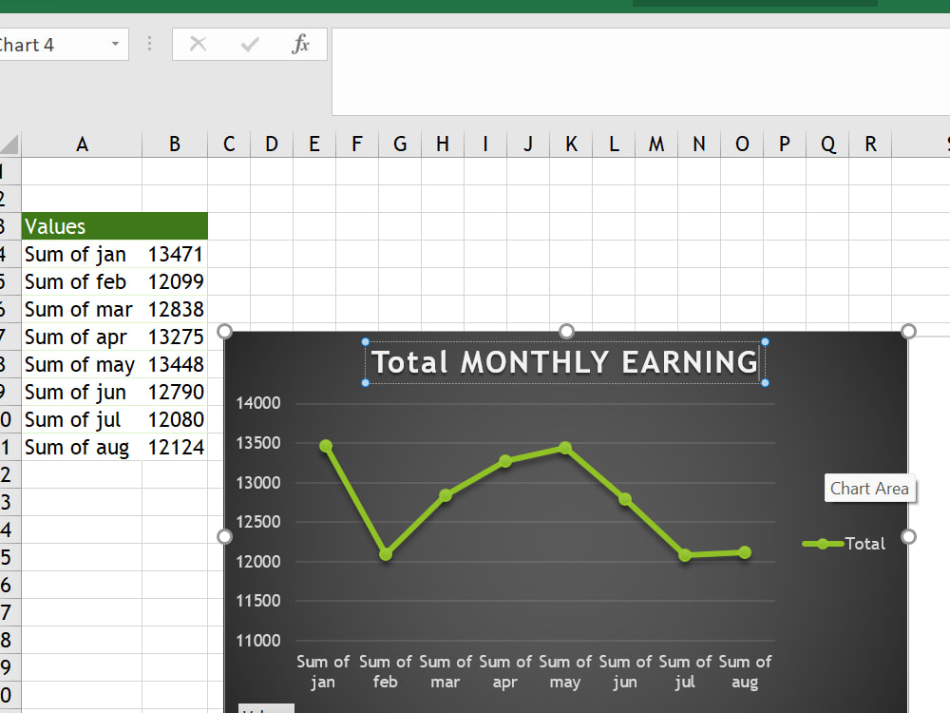Click the cell with value 13471
950x713 pixels.
[x=175, y=254]
